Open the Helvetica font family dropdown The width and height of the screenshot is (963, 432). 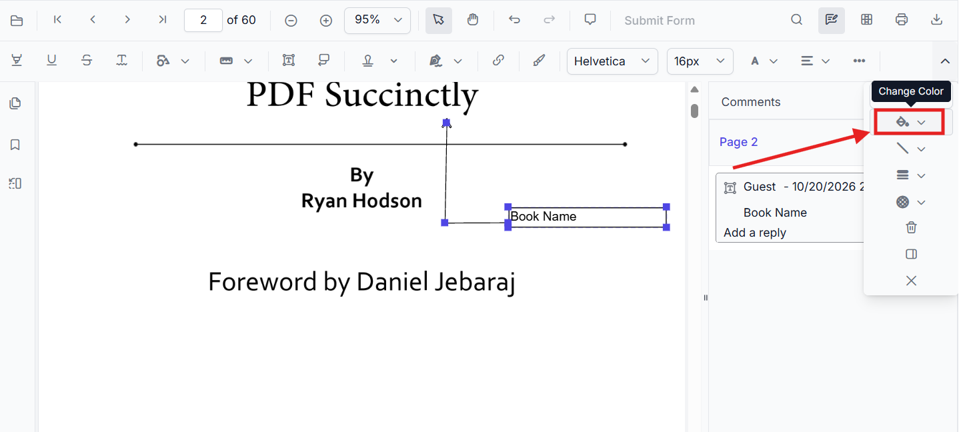coord(612,61)
